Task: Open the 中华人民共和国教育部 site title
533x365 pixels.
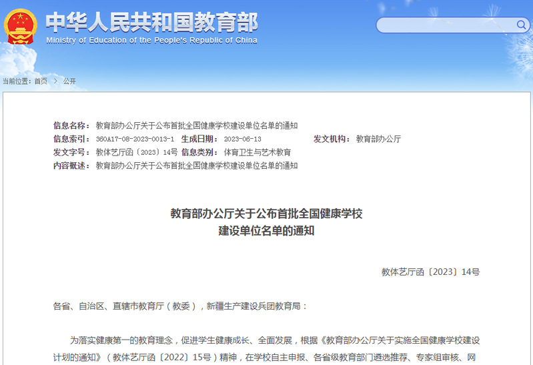Action: coord(151,23)
